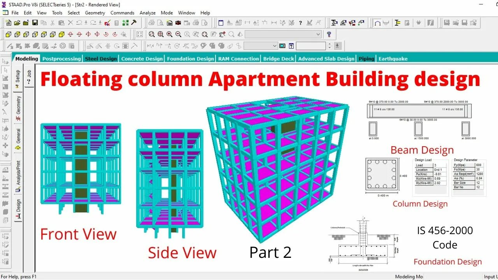Switch to the Earthquake tab
Image resolution: width=498 pixels, height=280 pixels.
tap(393, 59)
